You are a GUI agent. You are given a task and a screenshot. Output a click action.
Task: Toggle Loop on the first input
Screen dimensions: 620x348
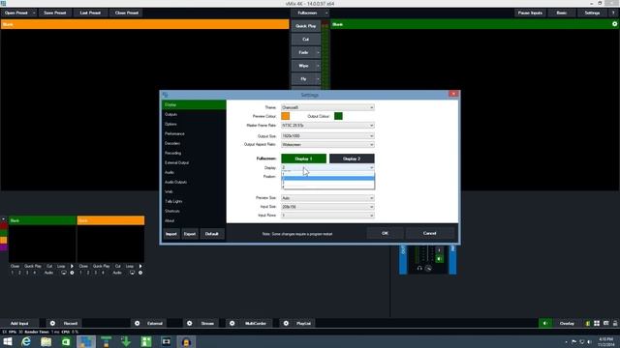pos(61,266)
